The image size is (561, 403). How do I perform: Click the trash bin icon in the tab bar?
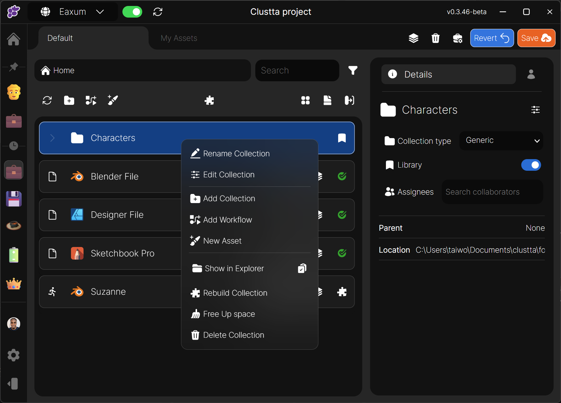(435, 38)
